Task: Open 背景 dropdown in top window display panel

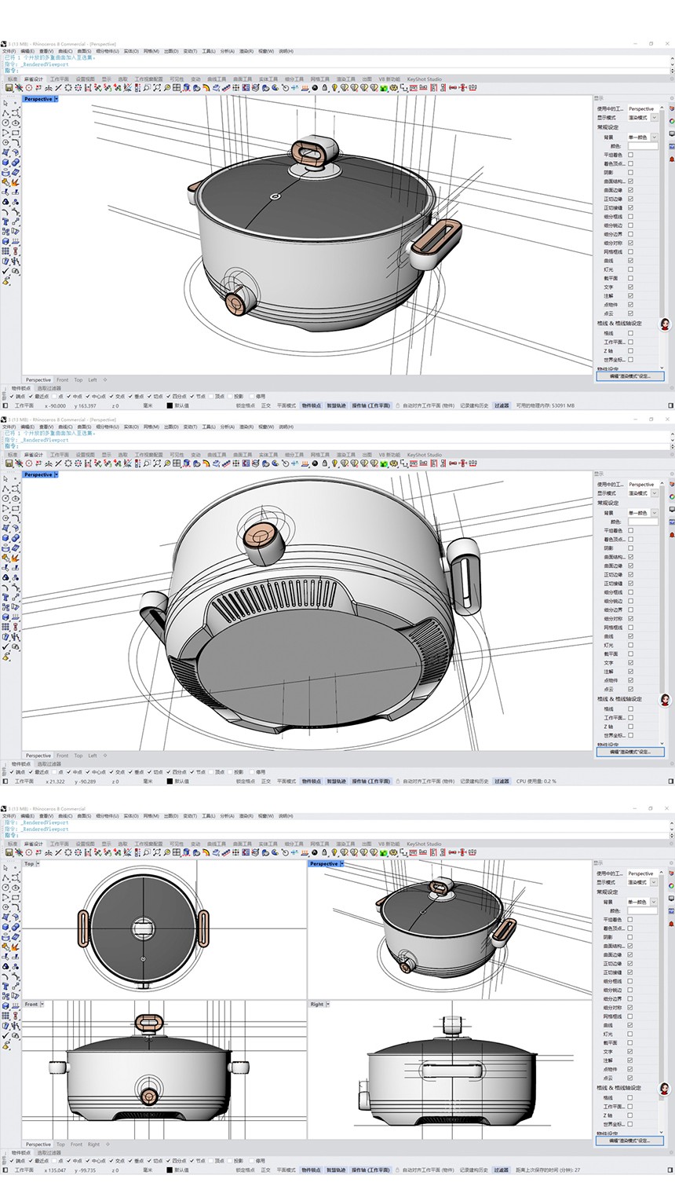Action: coord(655,137)
